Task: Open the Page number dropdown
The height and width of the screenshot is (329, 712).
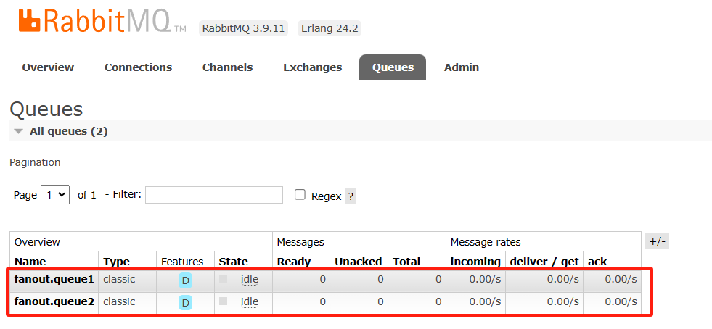Action: 54,195
